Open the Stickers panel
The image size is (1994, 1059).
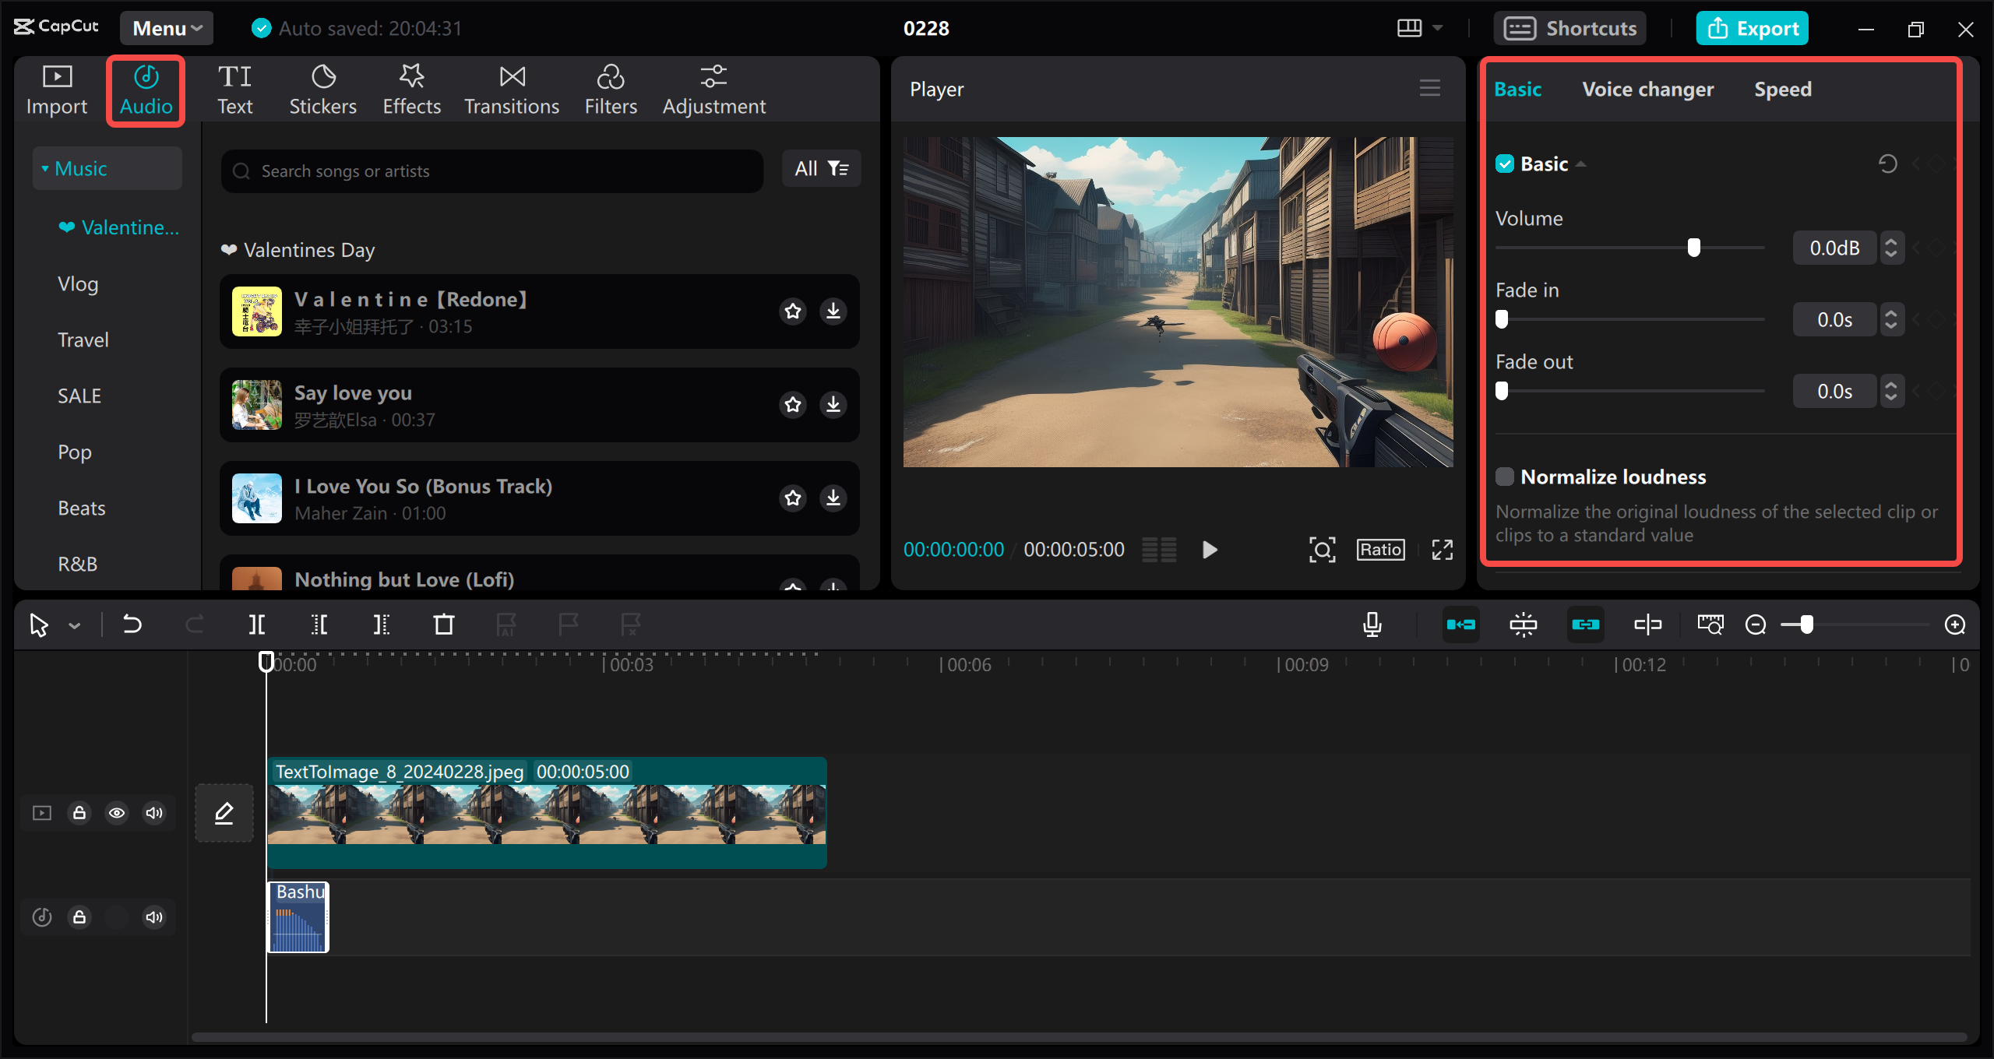click(x=322, y=89)
